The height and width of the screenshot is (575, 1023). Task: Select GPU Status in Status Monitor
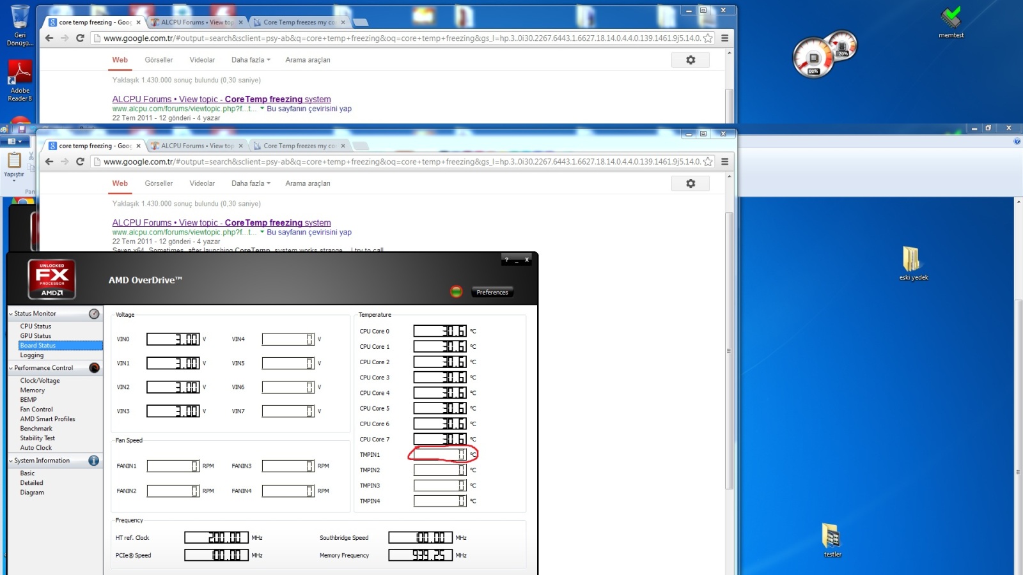tap(35, 336)
